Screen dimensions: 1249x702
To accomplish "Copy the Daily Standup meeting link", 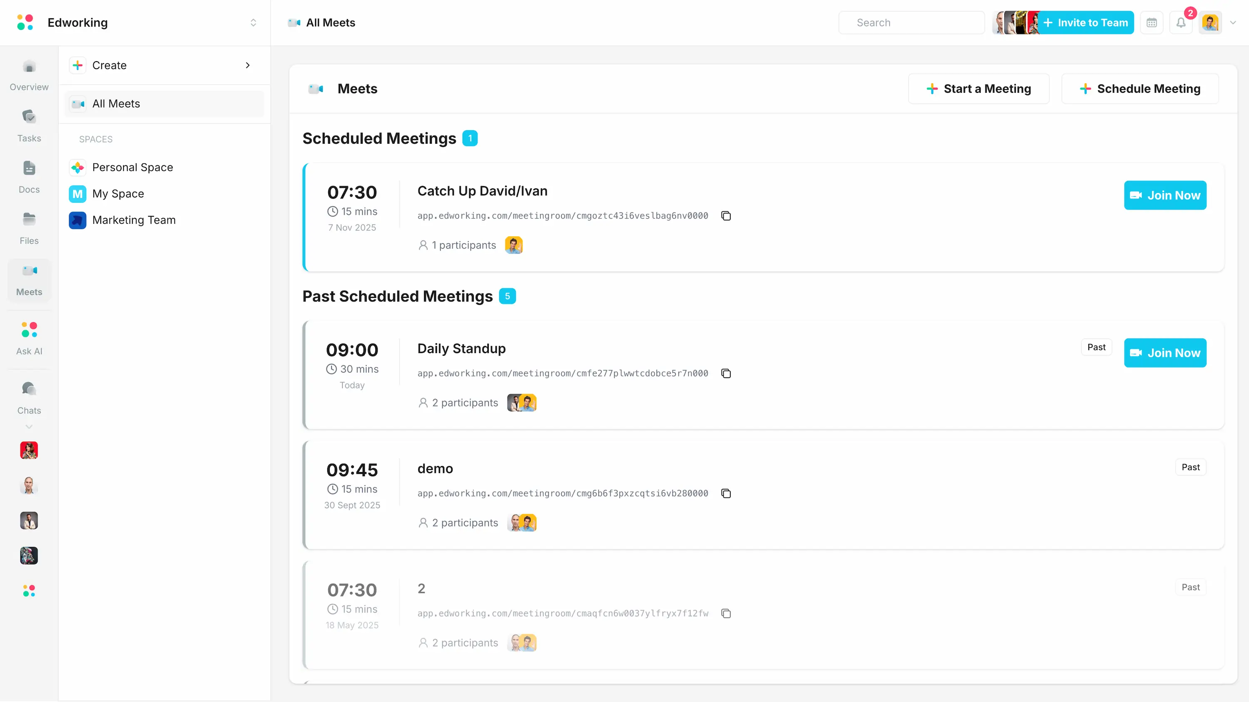I will click(726, 373).
